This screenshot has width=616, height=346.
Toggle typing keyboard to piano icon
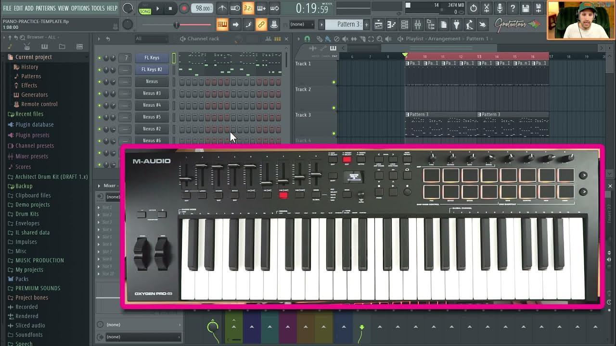tap(222, 25)
